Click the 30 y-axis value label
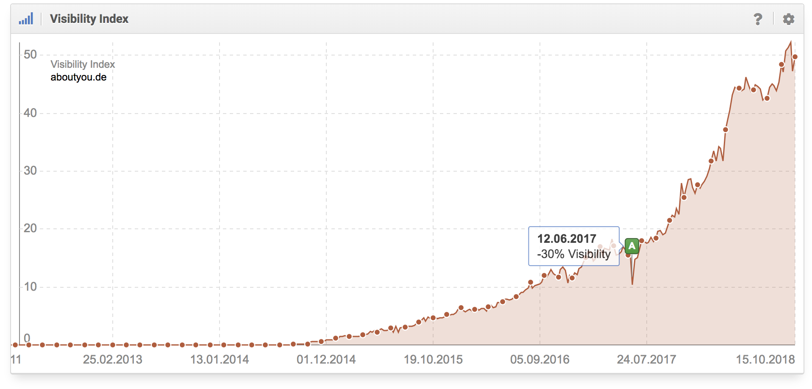Image resolution: width=812 pixels, height=389 pixels. 31,171
